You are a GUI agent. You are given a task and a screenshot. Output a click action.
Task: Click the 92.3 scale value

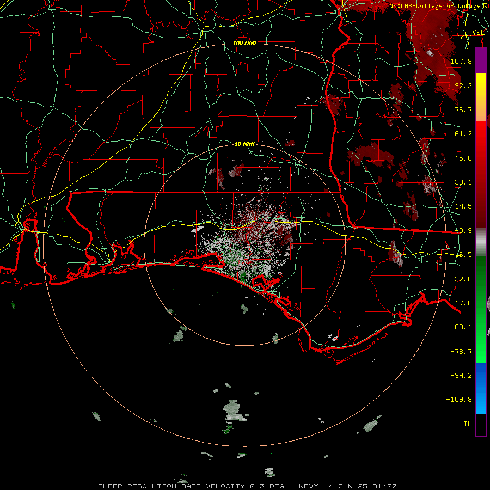pyautogui.click(x=463, y=85)
